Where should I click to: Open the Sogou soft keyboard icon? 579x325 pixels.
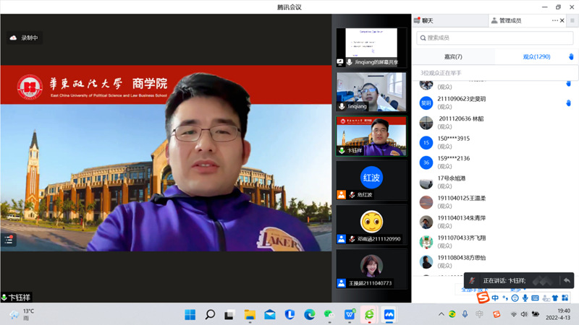[535, 298]
